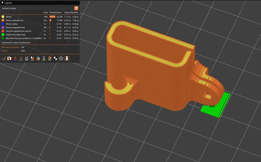
Task: Click the 5,1% percentage bar
Action: click(x=50, y=27)
